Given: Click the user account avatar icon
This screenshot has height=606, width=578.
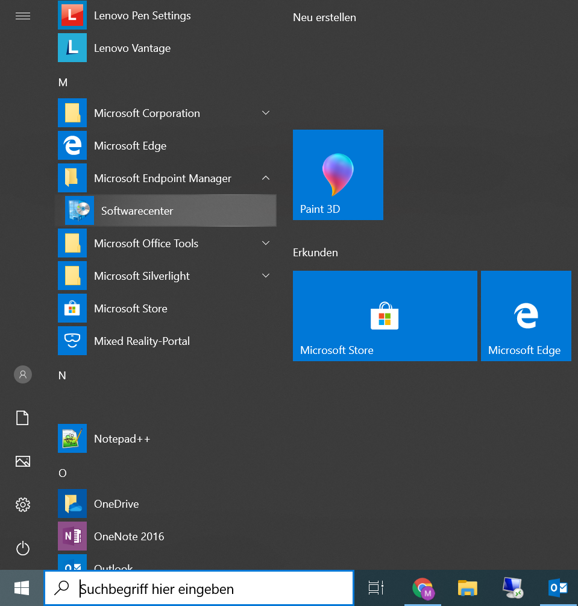Looking at the screenshot, I should pyautogui.click(x=23, y=374).
